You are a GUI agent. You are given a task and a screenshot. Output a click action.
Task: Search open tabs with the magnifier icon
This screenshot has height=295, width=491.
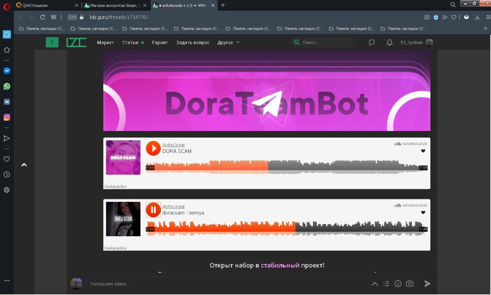453,5
